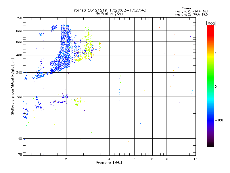Screen dimensions: 230x173
Task: Click the x-axis title "Frequency [MHz]"
Action: click(x=109, y=163)
